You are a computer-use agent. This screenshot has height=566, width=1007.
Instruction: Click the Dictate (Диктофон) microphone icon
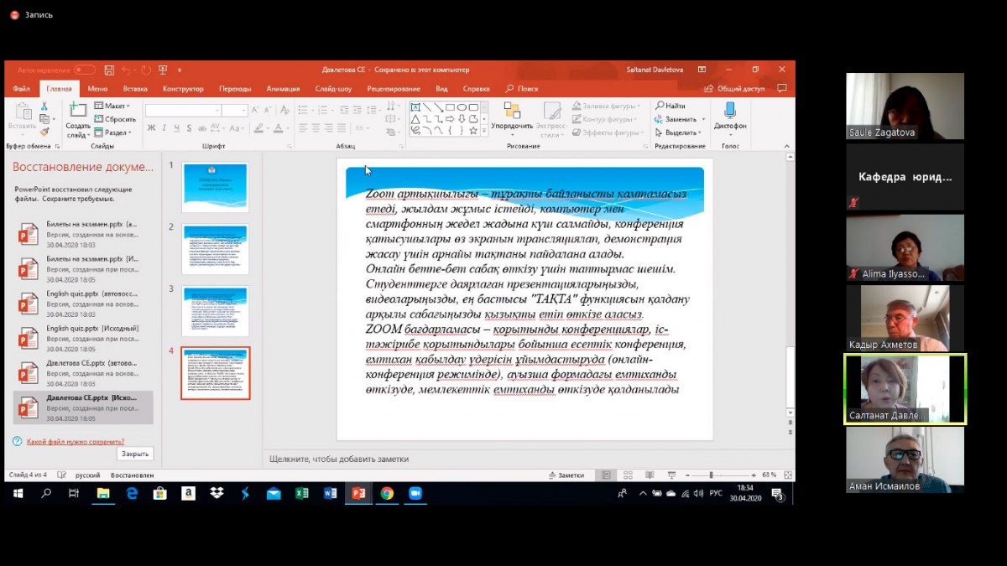729,111
